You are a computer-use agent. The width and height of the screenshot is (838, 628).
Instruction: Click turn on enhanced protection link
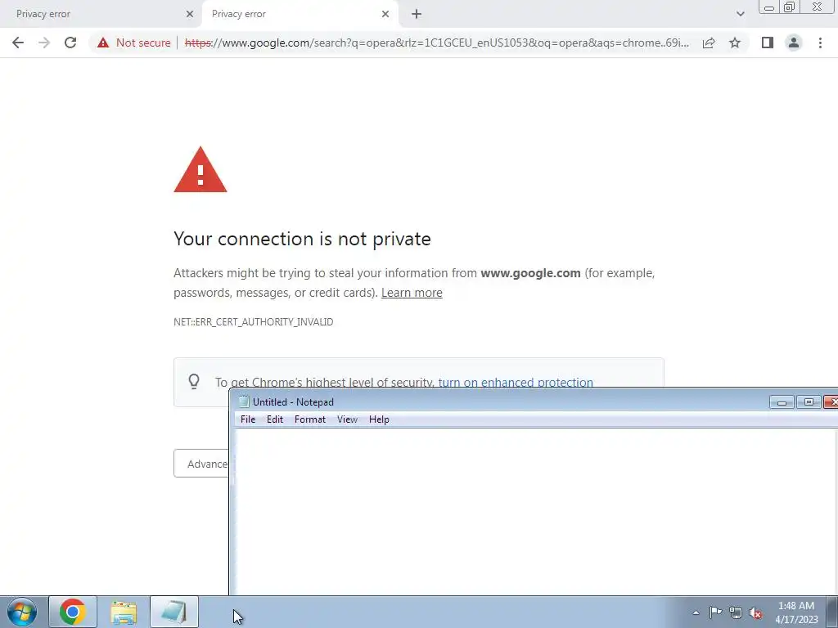coord(516,382)
